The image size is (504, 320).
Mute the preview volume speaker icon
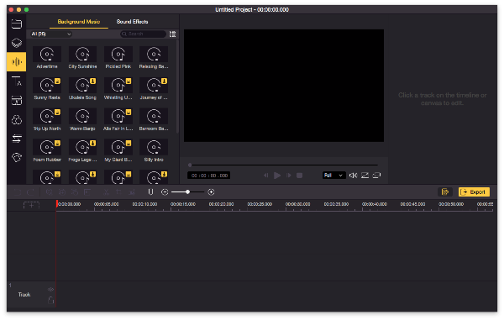click(353, 176)
